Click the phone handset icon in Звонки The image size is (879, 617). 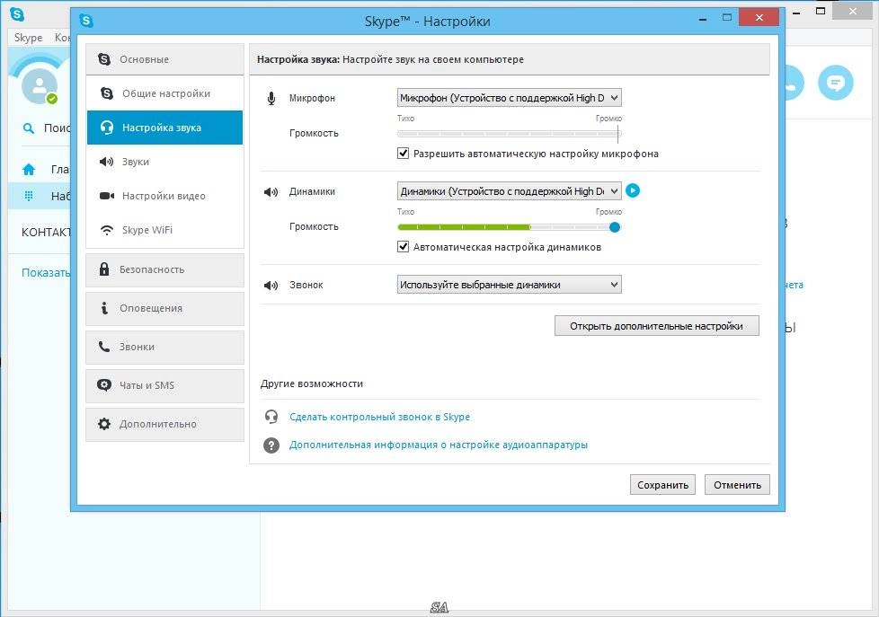104,347
